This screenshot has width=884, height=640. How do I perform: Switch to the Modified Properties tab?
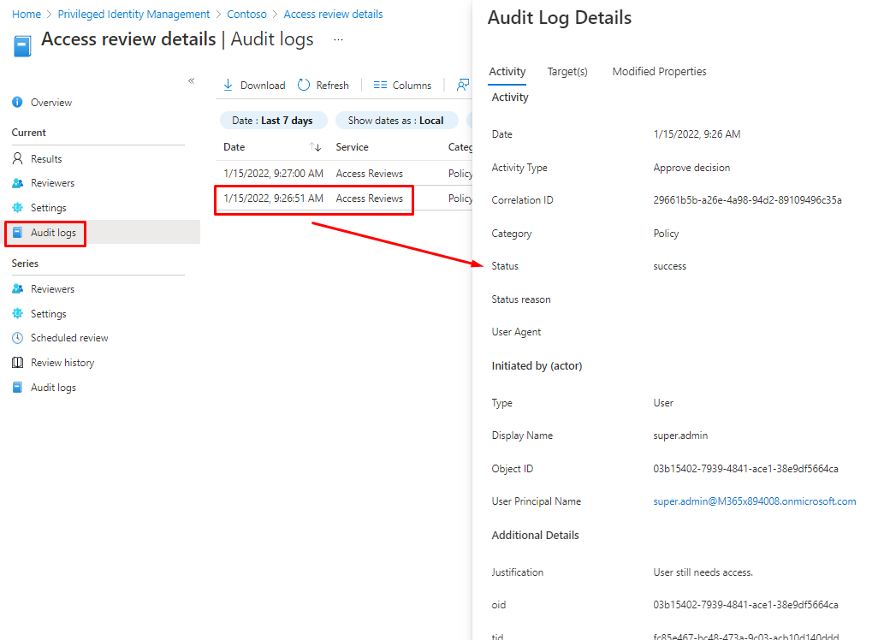click(659, 72)
